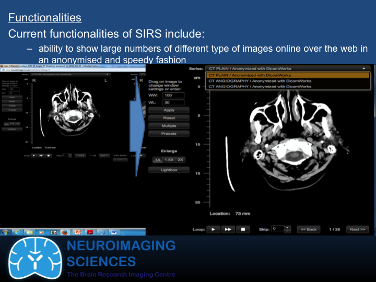
Task: Click the fast-forward loop button
Action: 228,229
